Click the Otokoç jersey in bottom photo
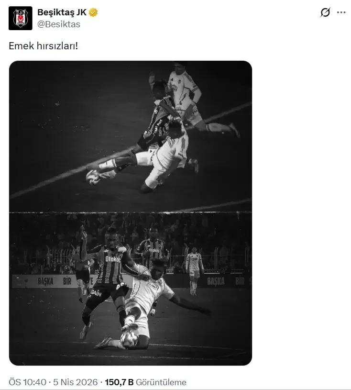The image size is (351, 390). pyautogui.click(x=110, y=265)
